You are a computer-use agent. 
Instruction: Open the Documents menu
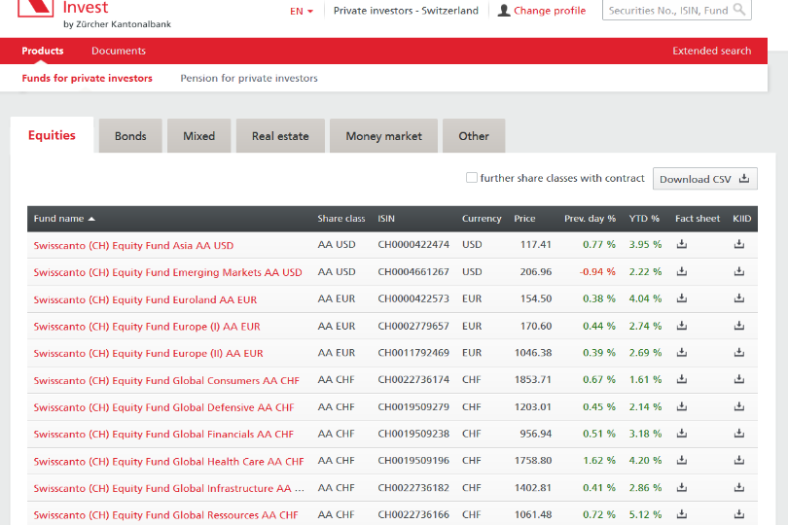(119, 51)
